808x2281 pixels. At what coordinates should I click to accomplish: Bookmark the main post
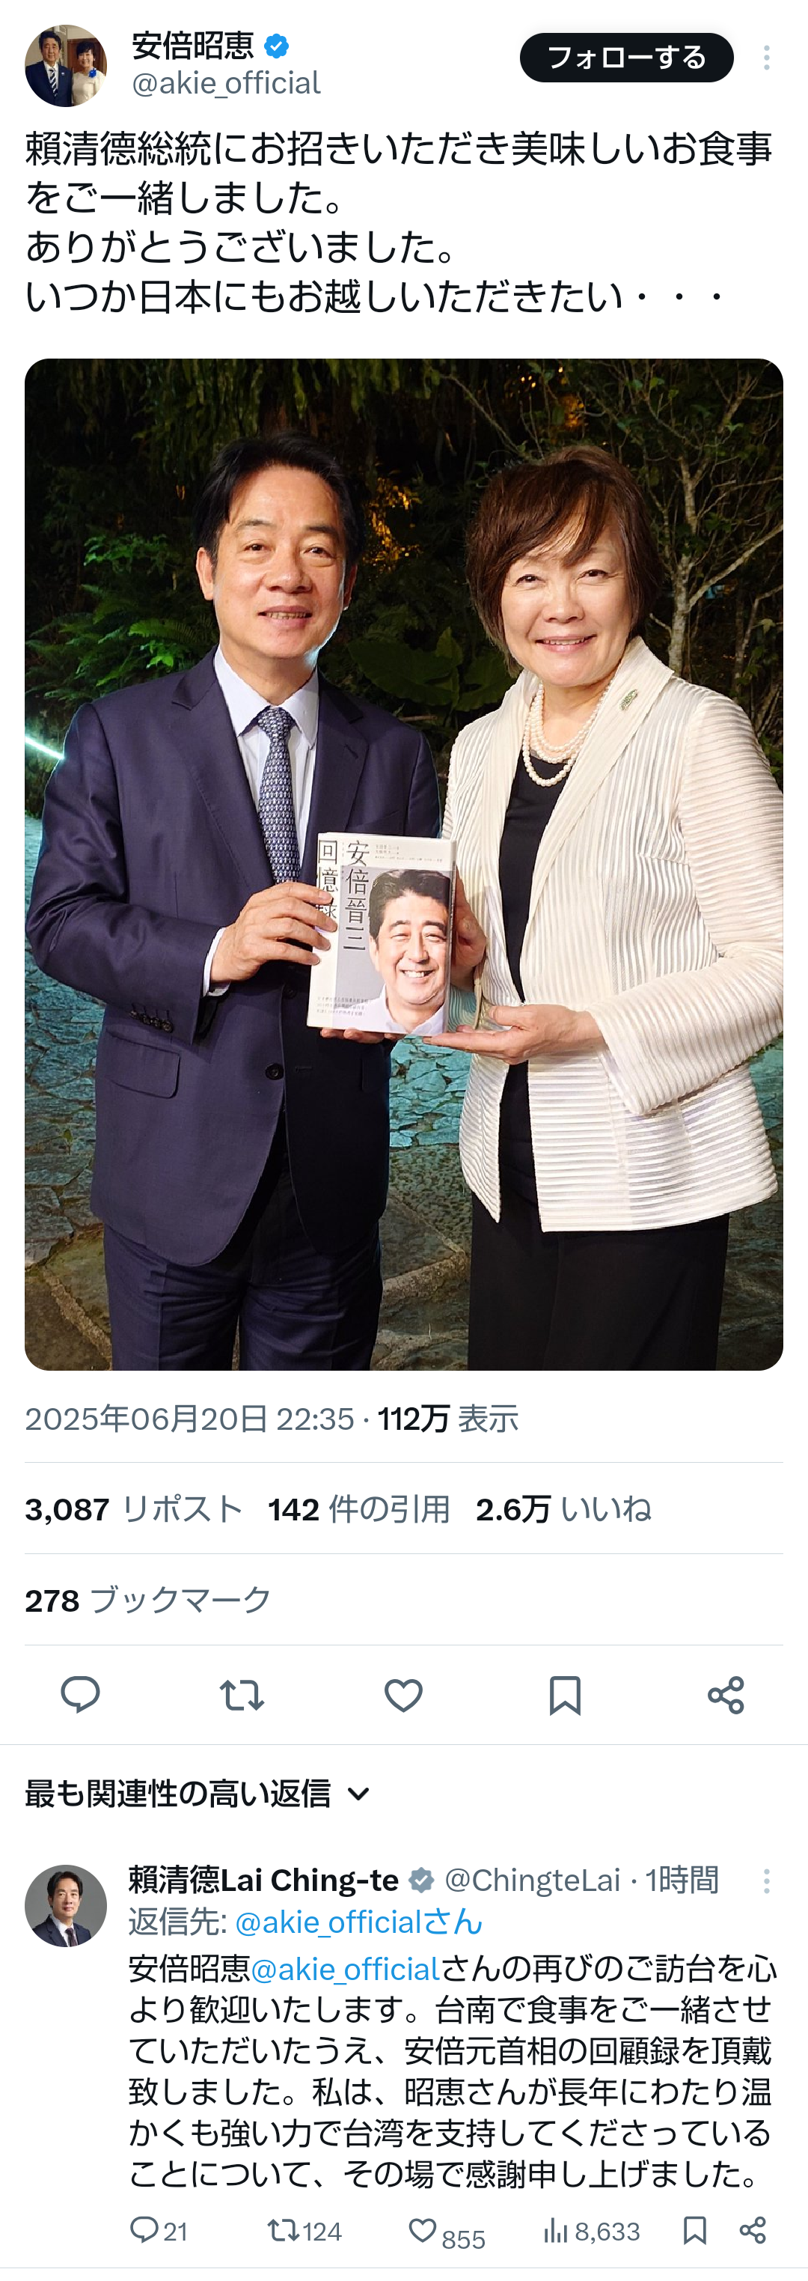click(x=565, y=1695)
